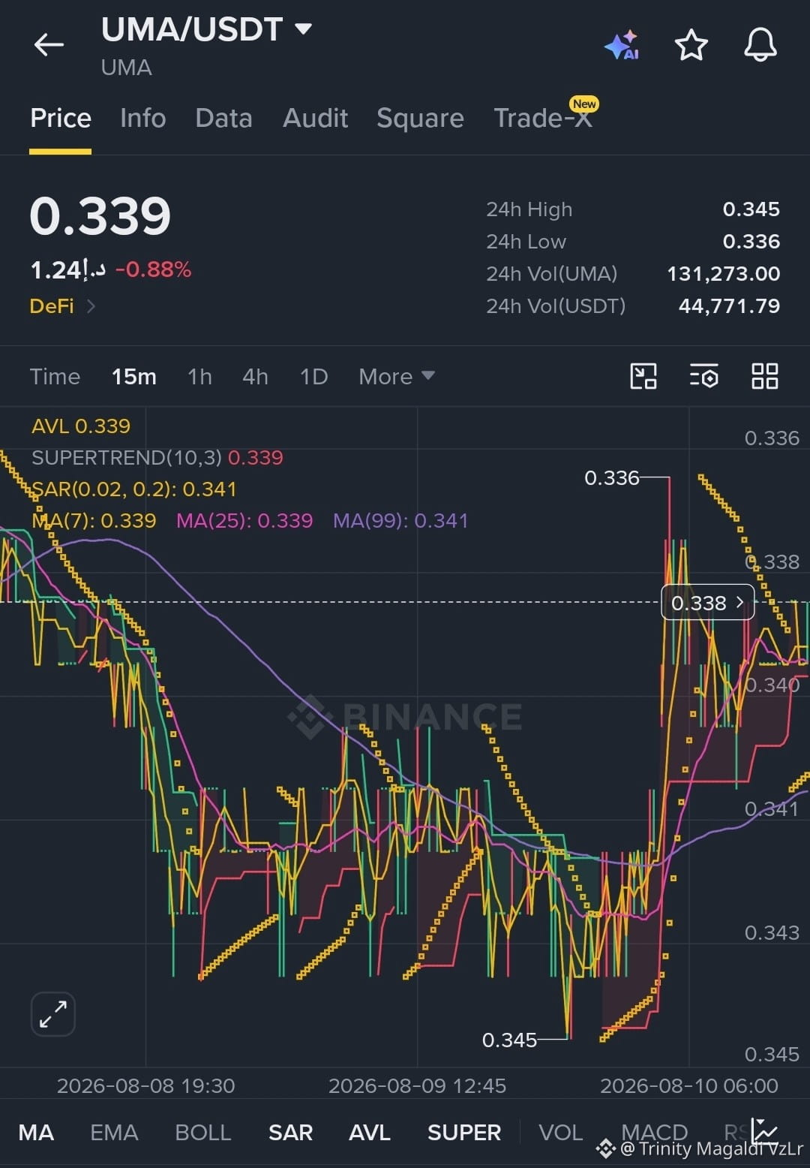Image resolution: width=810 pixels, height=1168 pixels.
Task: Tap the AVL 0.339 legend
Action: (x=81, y=426)
